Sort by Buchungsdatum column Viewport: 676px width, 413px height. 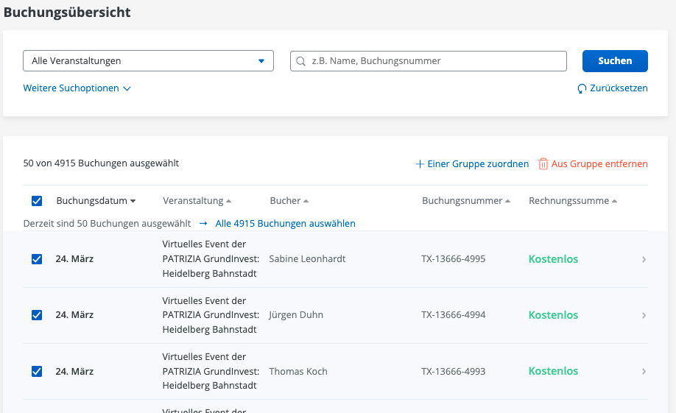pyautogui.click(x=96, y=200)
